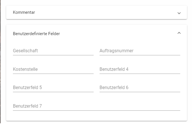
Task: Expand the Kommentar panel with its chevron
Action: point(179,13)
